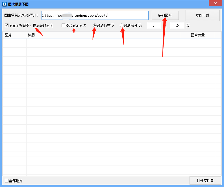Close the 图虫相册下图 window
The height and width of the screenshot is (187, 224).
tap(215, 3)
